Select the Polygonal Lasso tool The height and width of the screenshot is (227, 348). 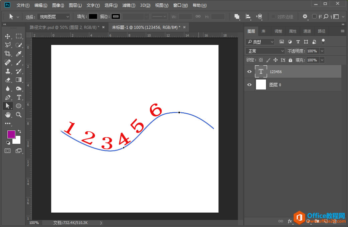[8, 45]
